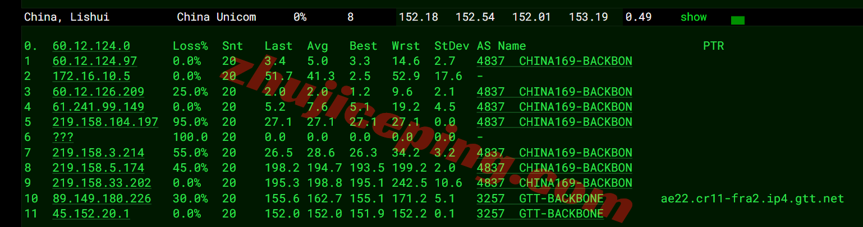Screen dimensions: 863x227
Task: Open AS 4837 link on hop 5 row
Action: point(554,122)
